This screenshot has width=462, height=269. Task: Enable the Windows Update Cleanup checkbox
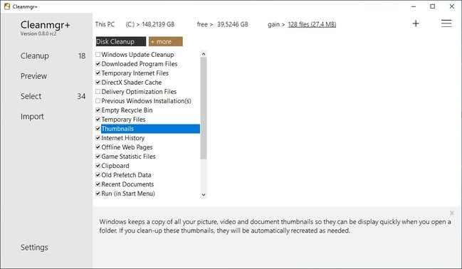coord(98,55)
